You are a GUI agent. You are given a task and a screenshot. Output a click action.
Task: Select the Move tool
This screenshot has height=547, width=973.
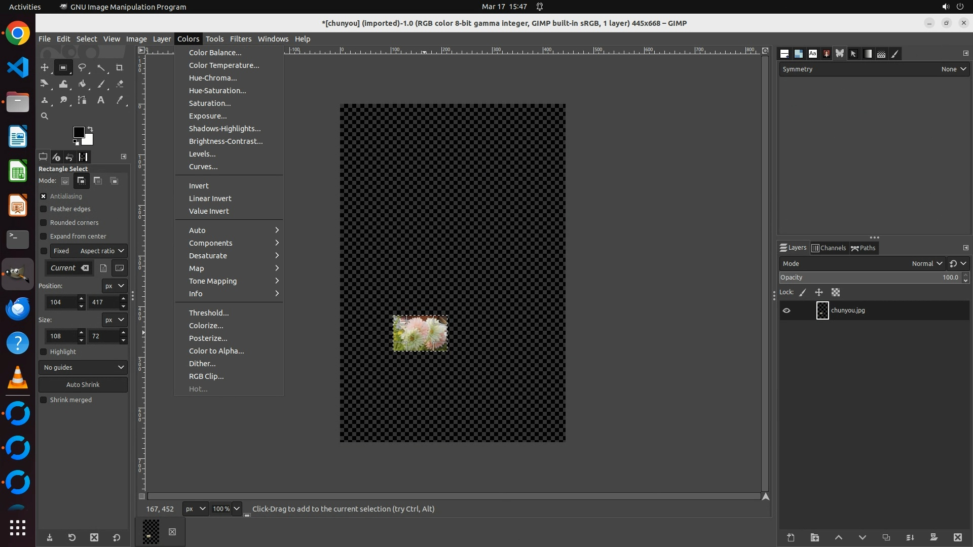45,67
